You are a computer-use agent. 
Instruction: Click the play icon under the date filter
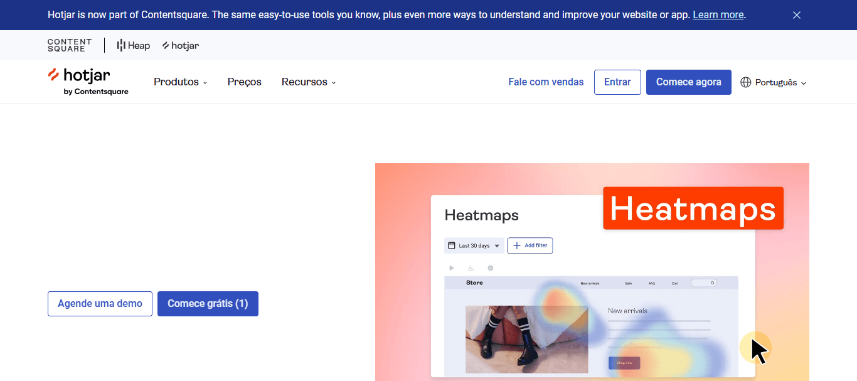pos(452,268)
